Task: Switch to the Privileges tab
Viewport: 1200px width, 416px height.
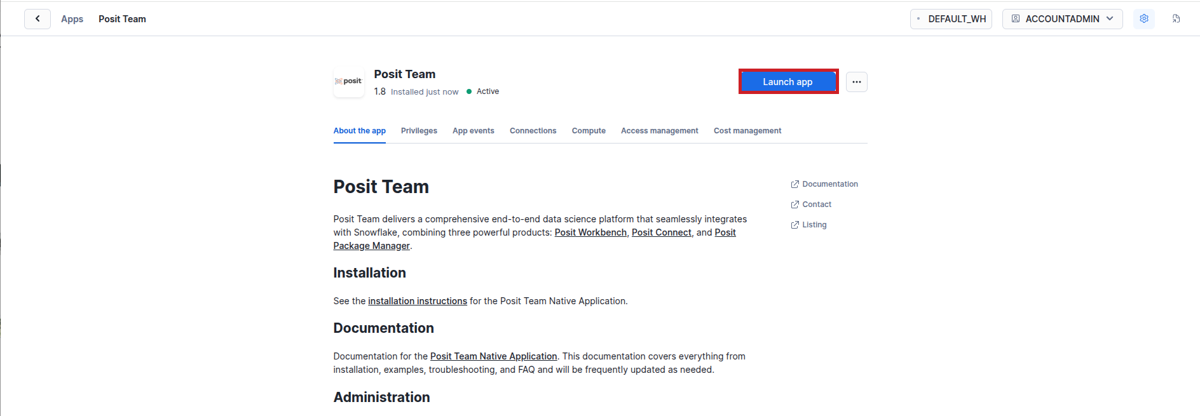Action: 419,131
